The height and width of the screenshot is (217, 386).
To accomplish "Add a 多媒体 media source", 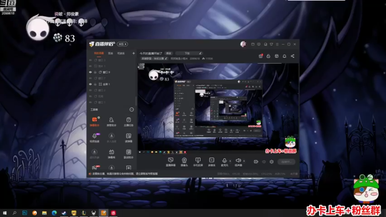I will 211,162.
